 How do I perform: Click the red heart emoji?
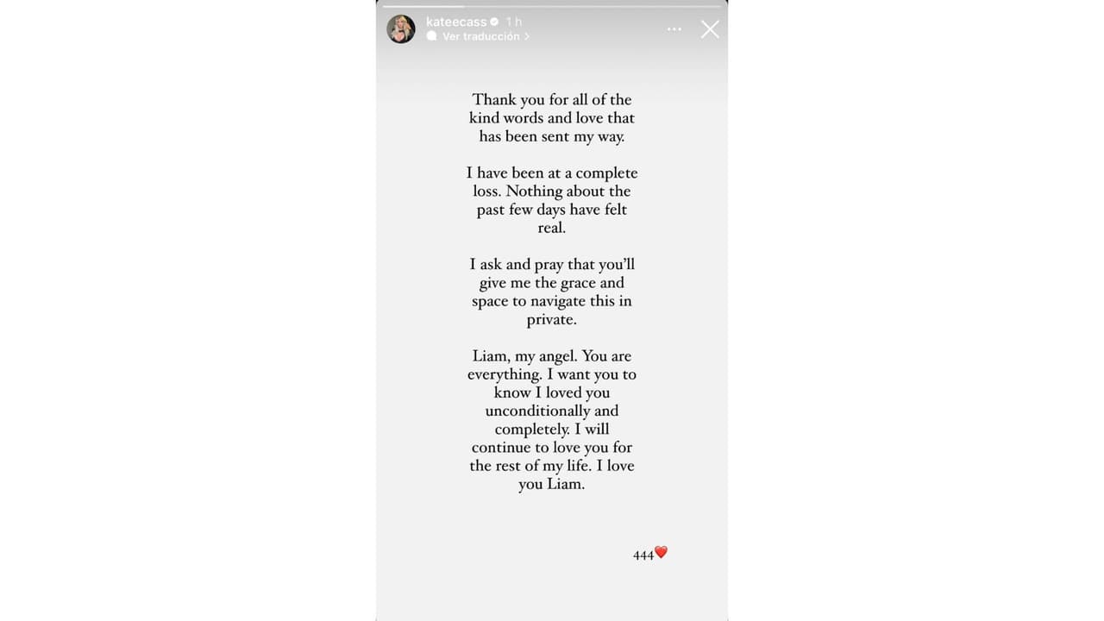(x=662, y=553)
